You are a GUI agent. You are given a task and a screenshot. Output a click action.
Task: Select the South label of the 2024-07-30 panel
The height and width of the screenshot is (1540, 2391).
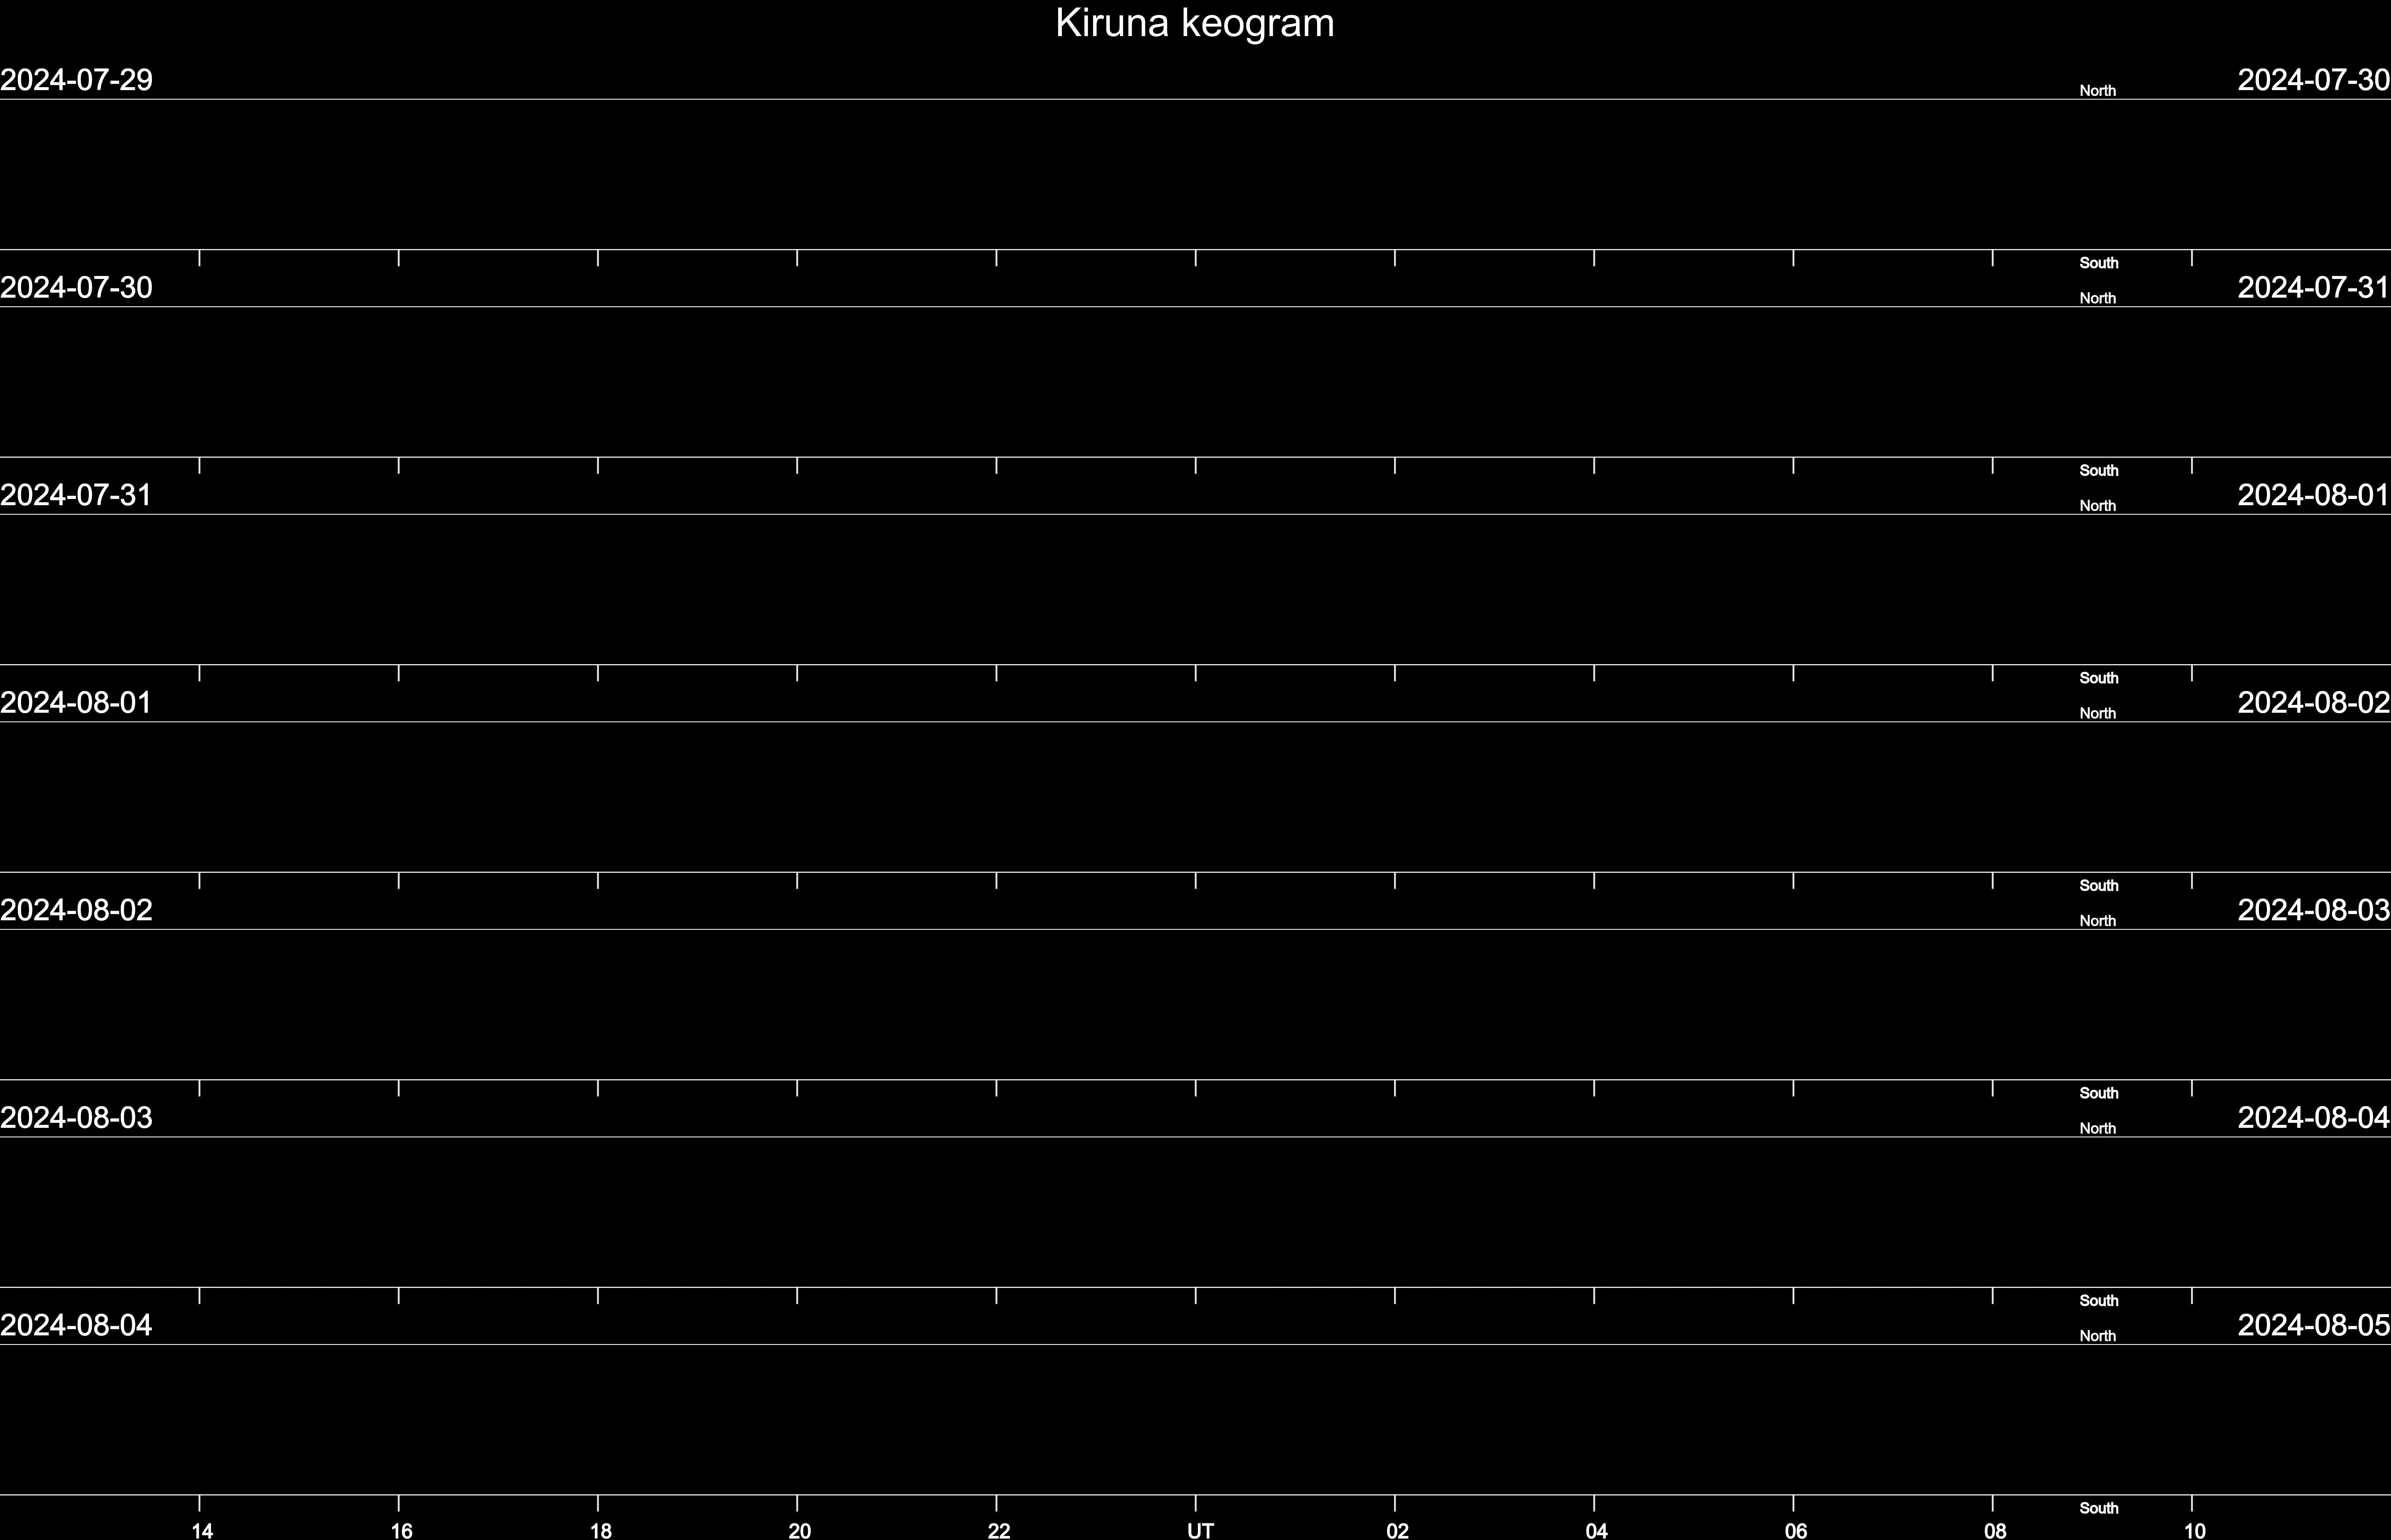[x=2099, y=471]
